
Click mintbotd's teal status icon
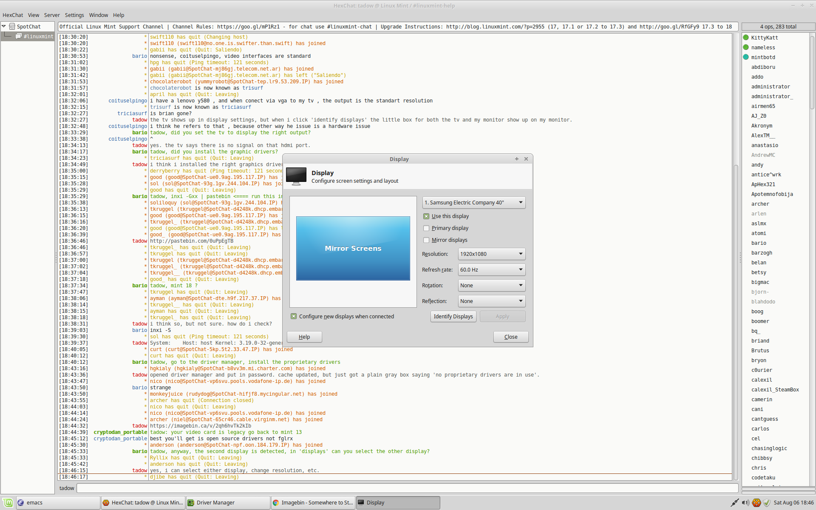[746, 57]
